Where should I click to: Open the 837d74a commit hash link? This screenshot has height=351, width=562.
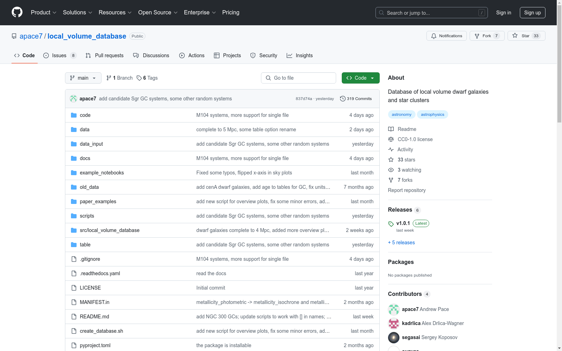click(304, 99)
